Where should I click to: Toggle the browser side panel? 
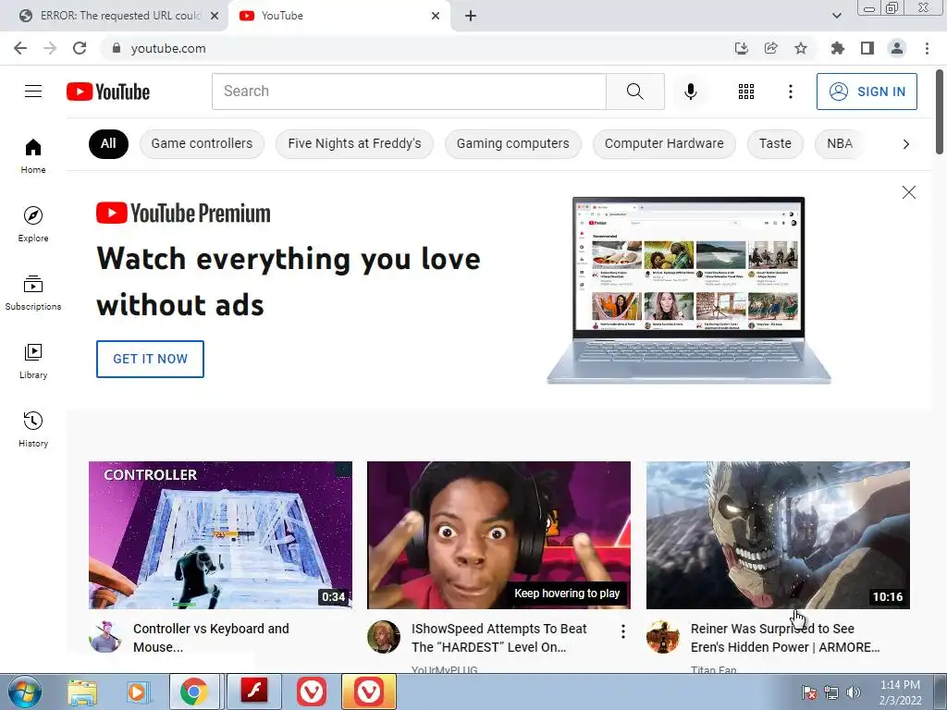[867, 48]
